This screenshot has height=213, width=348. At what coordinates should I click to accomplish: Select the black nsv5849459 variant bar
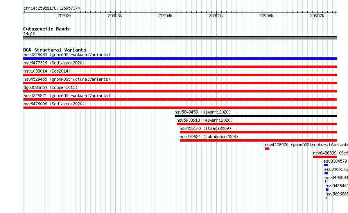[256, 116]
